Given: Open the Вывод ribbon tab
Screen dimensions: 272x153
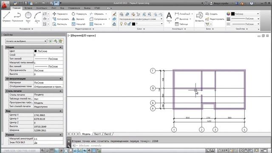Looking at the screenshot, I should click(x=87, y=8).
